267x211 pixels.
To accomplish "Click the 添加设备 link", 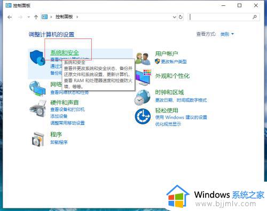I will click(x=59, y=116).
